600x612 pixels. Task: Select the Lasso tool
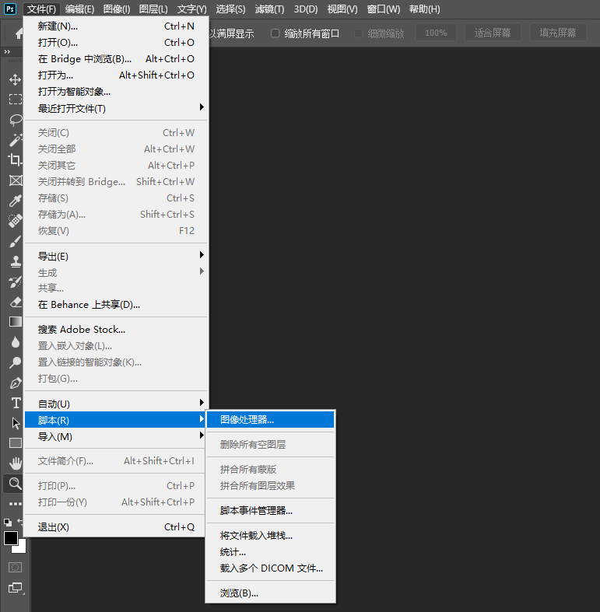(x=15, y=120)
